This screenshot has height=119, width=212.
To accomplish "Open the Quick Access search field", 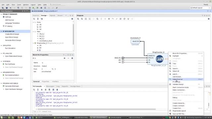I will coord(57,4).
